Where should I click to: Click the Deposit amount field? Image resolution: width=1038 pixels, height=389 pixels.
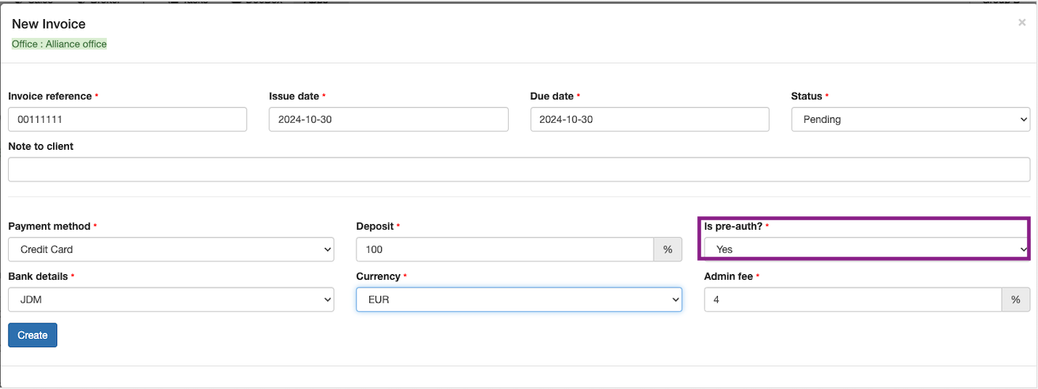(x=505, y=250)
